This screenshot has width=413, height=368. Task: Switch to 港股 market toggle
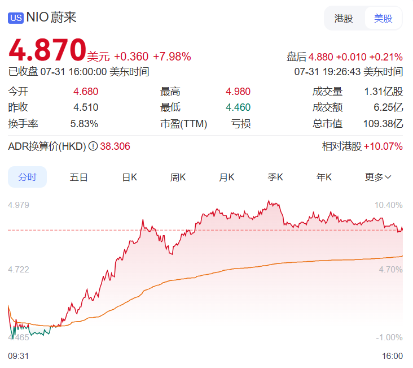(344, 19)
